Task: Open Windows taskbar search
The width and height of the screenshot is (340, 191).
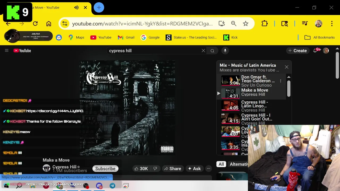Action: 19,186
